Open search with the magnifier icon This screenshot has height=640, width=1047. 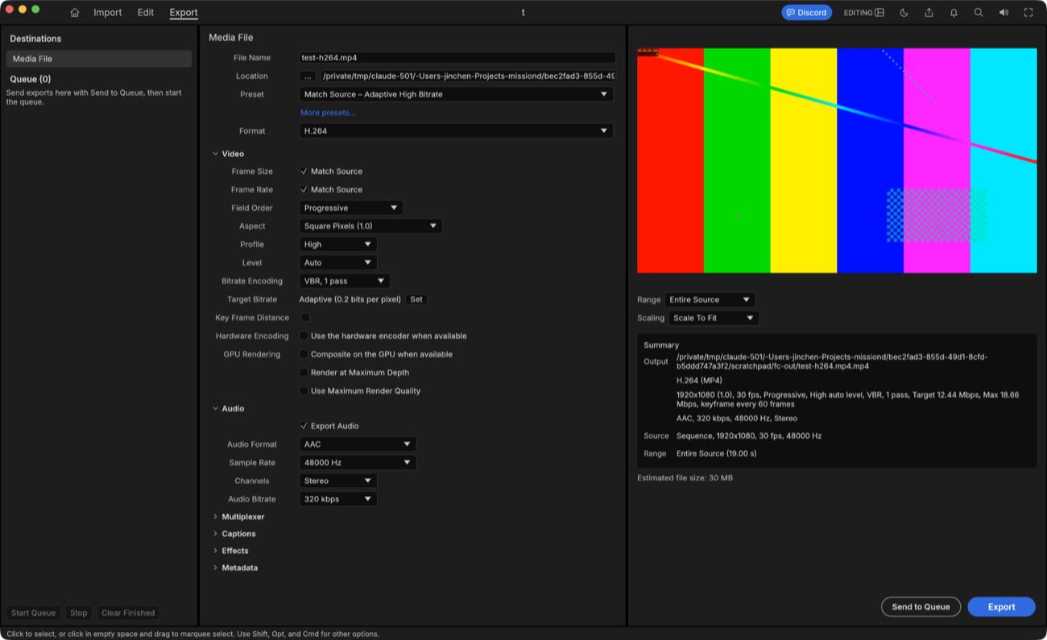tap(979, 13)
